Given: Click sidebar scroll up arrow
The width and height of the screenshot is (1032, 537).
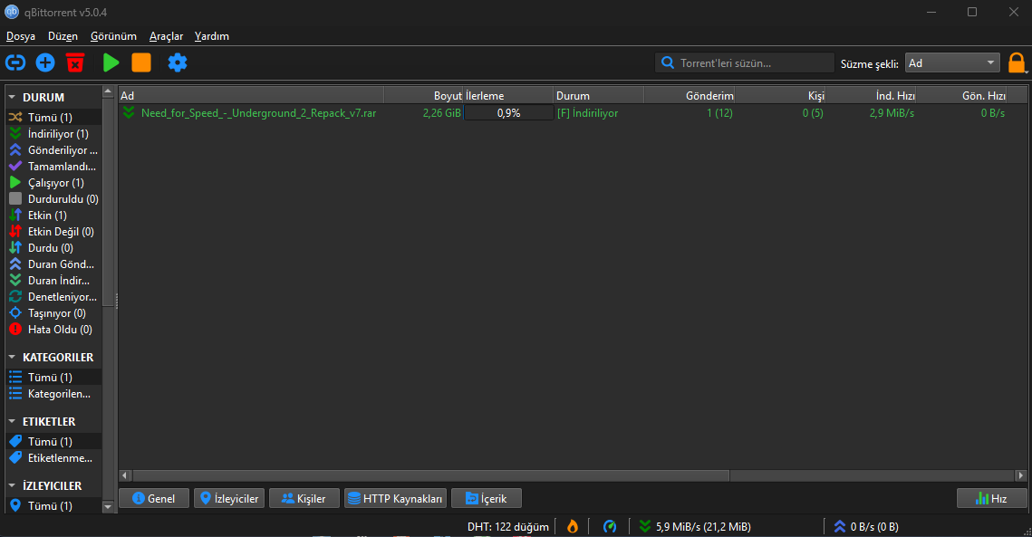Looking at the screenshot, I should pyautogui.click(x=108, y=91).
